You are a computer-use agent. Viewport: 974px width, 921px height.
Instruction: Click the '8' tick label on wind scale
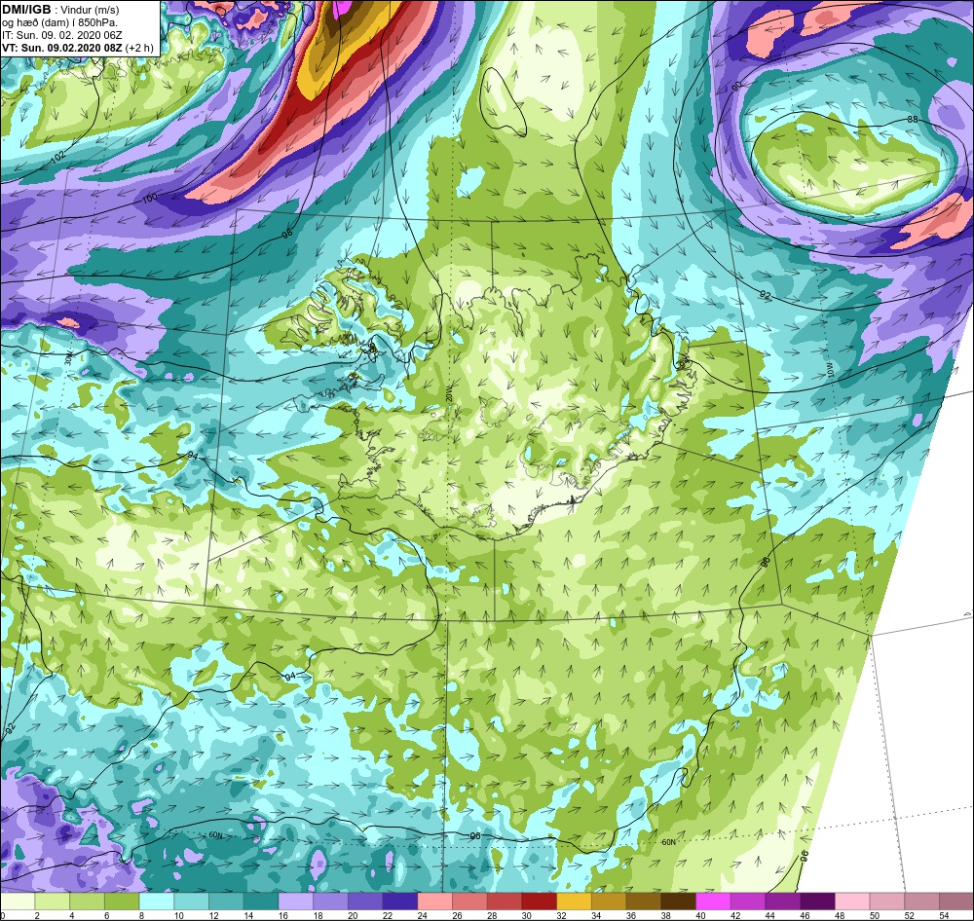pos(141,915)
